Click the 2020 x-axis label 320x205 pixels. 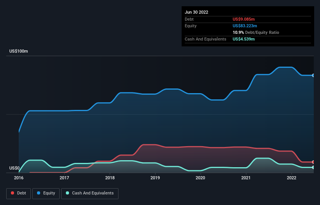[200, 178]
